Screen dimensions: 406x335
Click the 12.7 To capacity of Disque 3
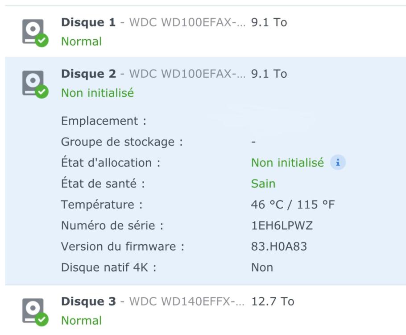[x=272, y=301]
